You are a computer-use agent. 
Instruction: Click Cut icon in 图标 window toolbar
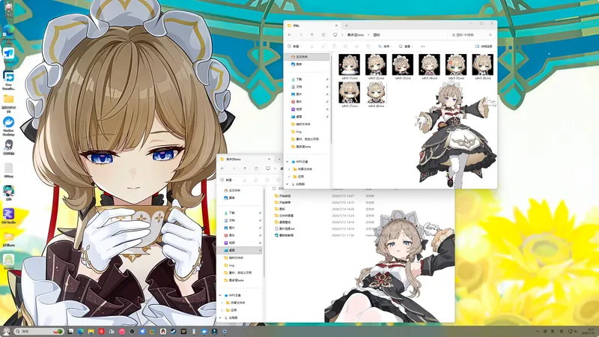(311, 46)
